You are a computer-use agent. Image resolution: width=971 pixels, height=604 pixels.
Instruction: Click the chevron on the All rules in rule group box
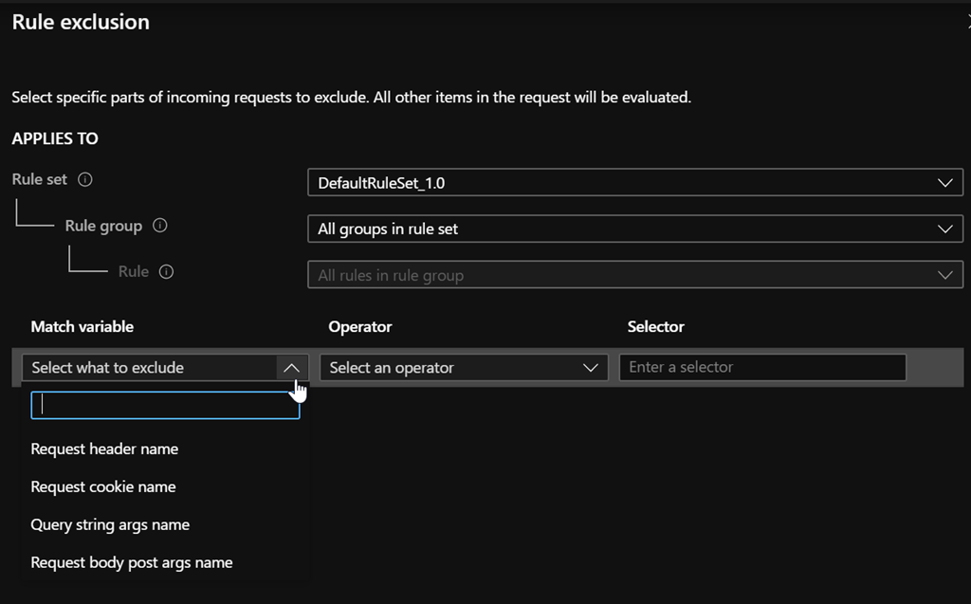point(944,275)
